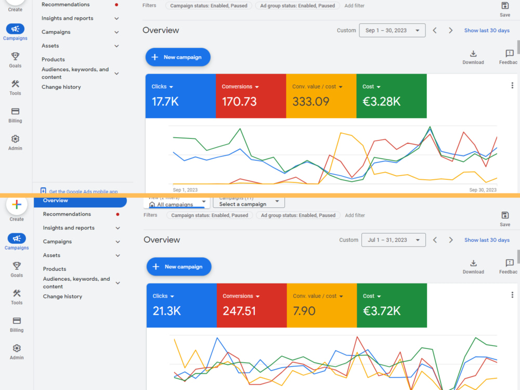The image size is (520, 390).
Task: Download the Sep 1 – 30 overview report
Action: 473,54
